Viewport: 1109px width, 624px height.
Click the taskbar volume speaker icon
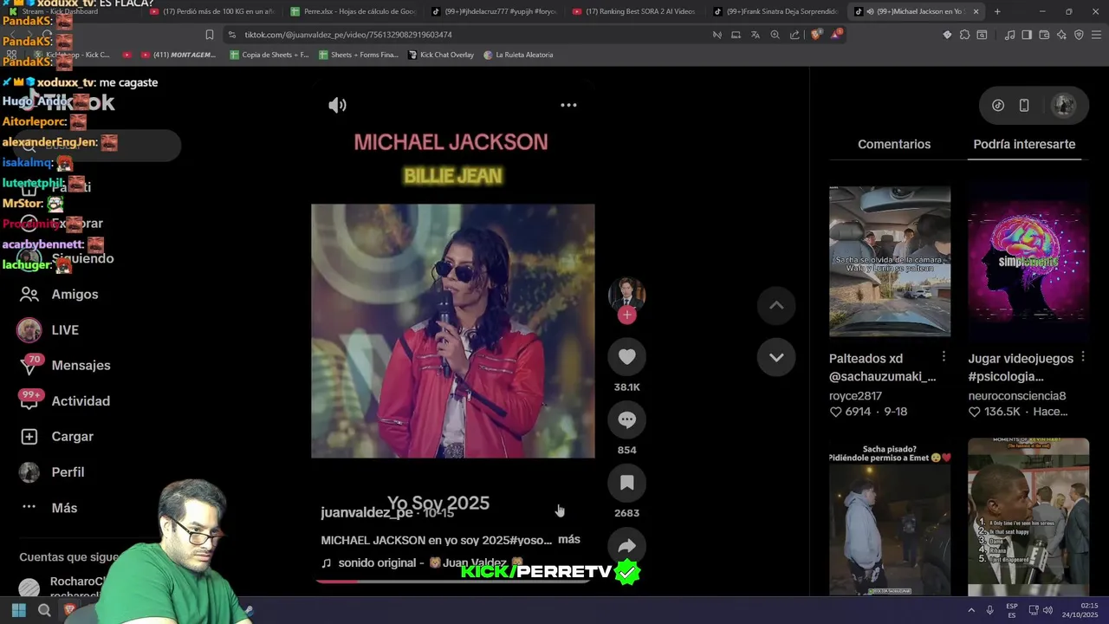[1047, 611]
